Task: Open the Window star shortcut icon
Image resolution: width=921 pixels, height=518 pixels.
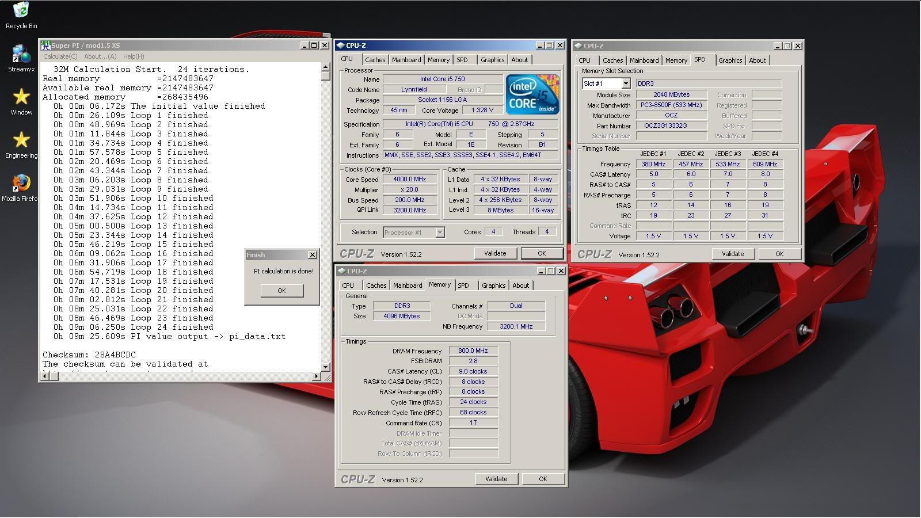Action: click(21, 97)
